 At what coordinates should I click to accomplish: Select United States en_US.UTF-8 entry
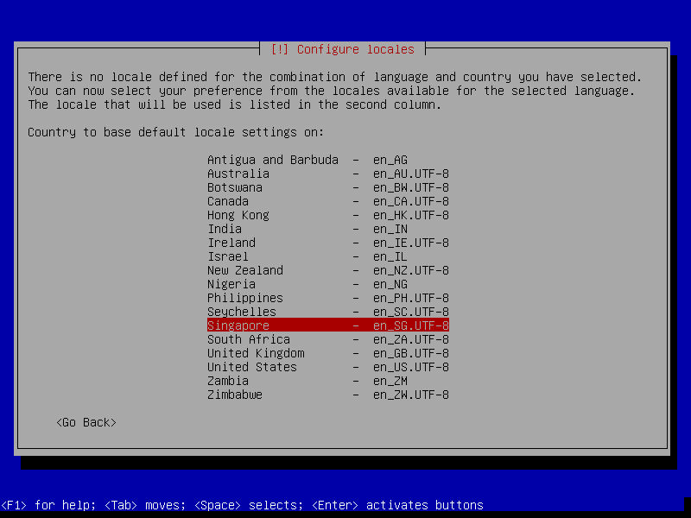click(x=328, y=367)
